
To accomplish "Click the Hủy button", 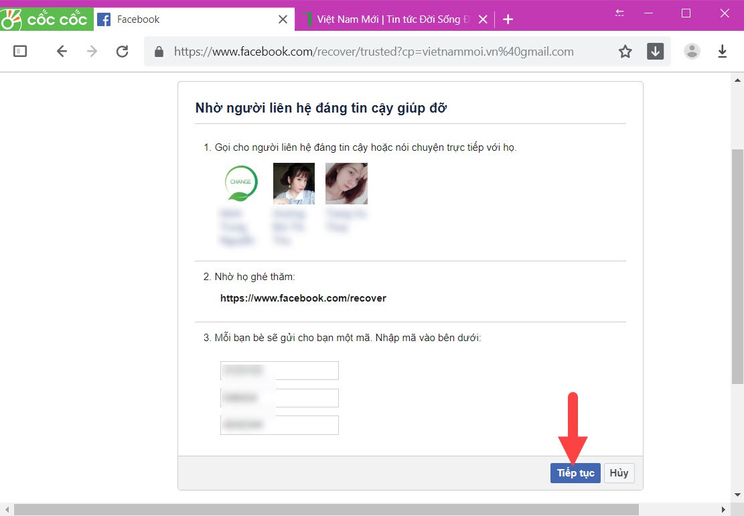I will pos(619,473).
